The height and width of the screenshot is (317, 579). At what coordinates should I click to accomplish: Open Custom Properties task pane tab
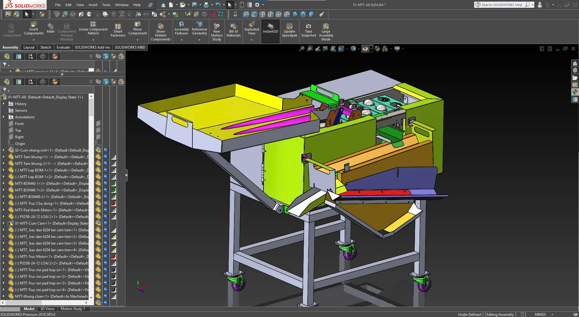click(575, 99)
